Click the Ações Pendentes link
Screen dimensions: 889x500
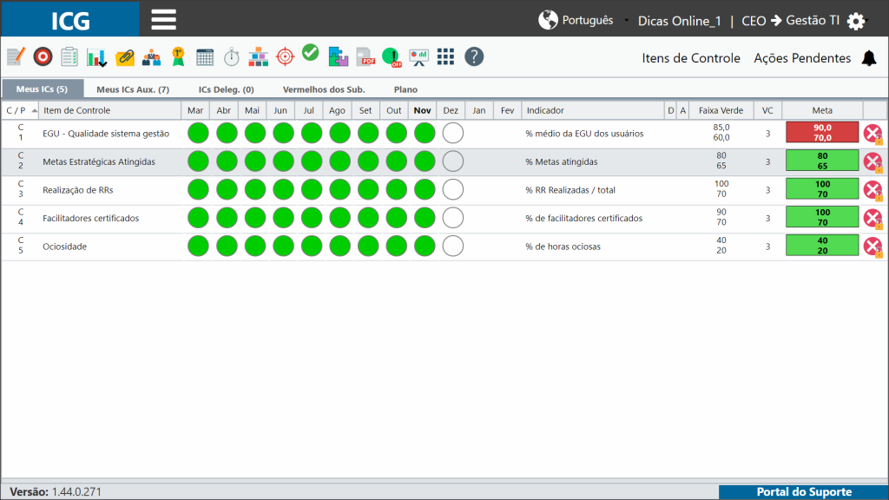coord(801,58)
